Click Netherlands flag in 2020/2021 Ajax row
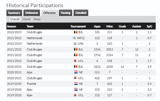Screen dimensions: 160x101 (x=76, y=72)
